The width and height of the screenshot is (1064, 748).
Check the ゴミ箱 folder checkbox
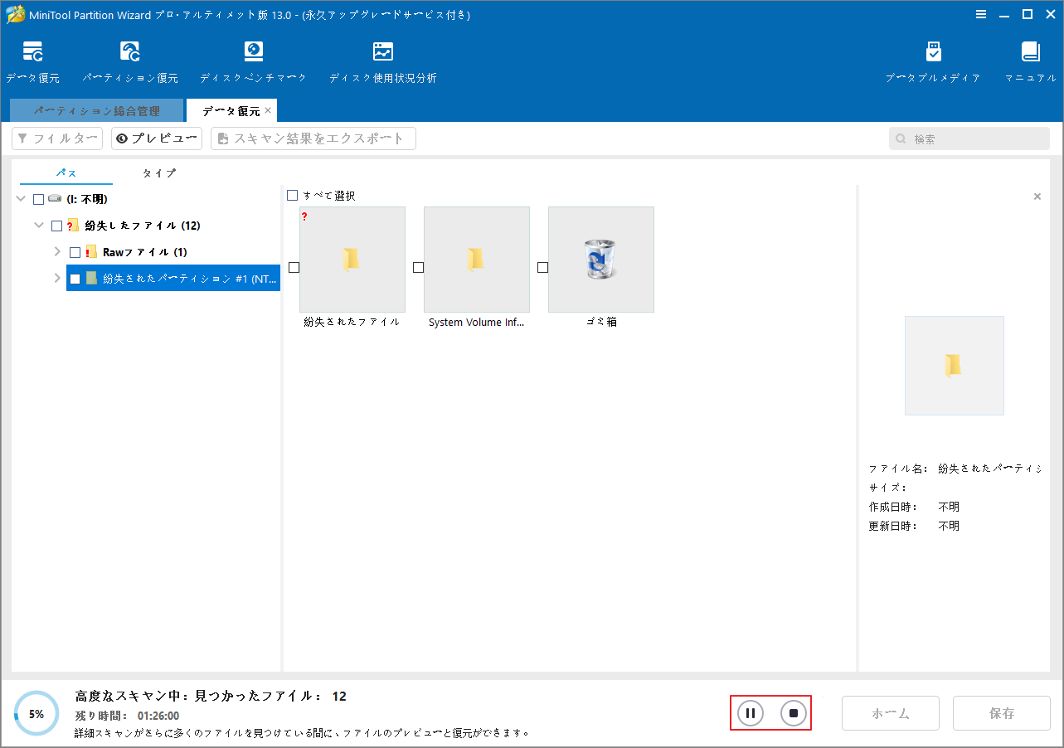pyautogui.click(x=543, y=267)
